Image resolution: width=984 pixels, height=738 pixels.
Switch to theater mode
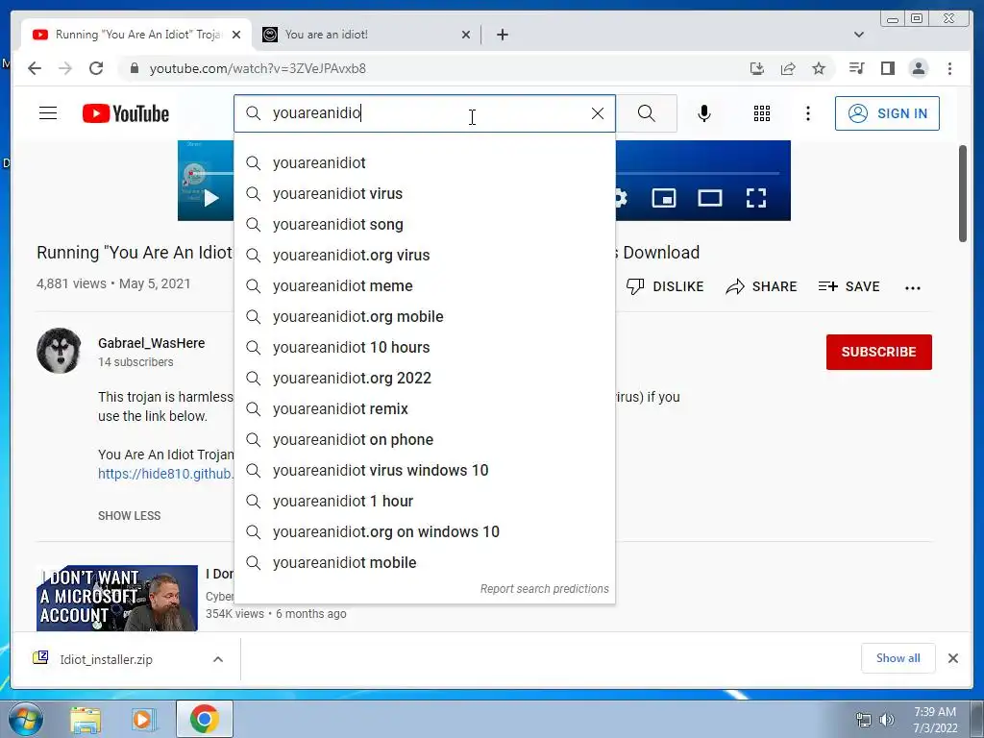(710, 198)
